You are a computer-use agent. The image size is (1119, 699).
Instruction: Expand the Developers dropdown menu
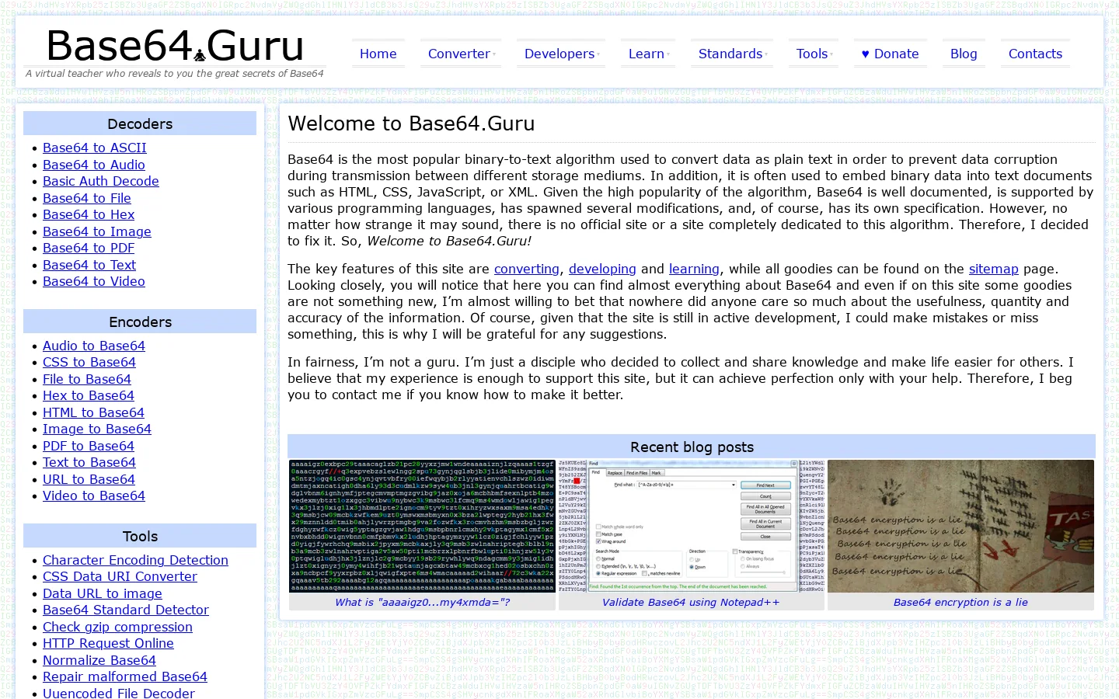[561, 54]
